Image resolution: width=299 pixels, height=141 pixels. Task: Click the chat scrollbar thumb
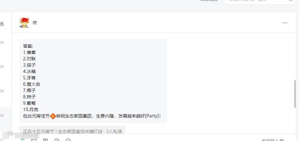[x=295, y=94]
